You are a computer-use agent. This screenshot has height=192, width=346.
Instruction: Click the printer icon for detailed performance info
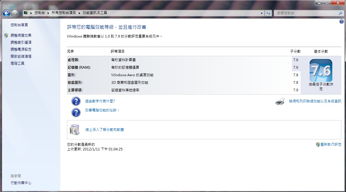pos(280,102)
